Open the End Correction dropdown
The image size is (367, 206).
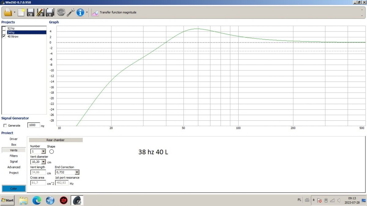pos(77,172)
